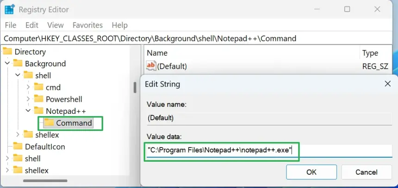Collapse the Notepad++ key

[x=28, y=111]
